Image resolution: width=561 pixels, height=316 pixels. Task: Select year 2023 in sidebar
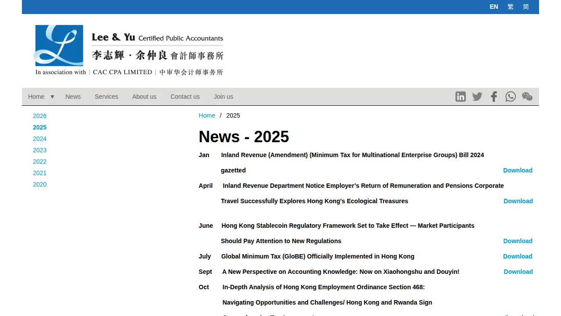coord(39,150)
